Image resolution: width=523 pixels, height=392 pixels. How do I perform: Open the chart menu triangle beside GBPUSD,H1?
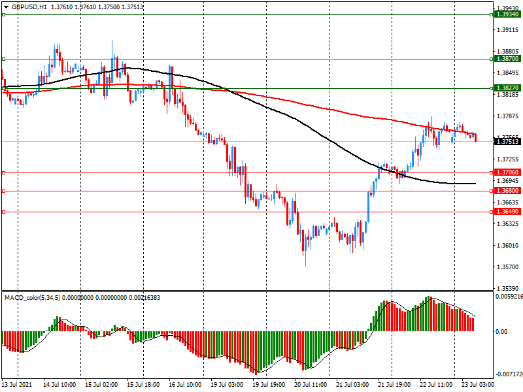coord(7,7)
